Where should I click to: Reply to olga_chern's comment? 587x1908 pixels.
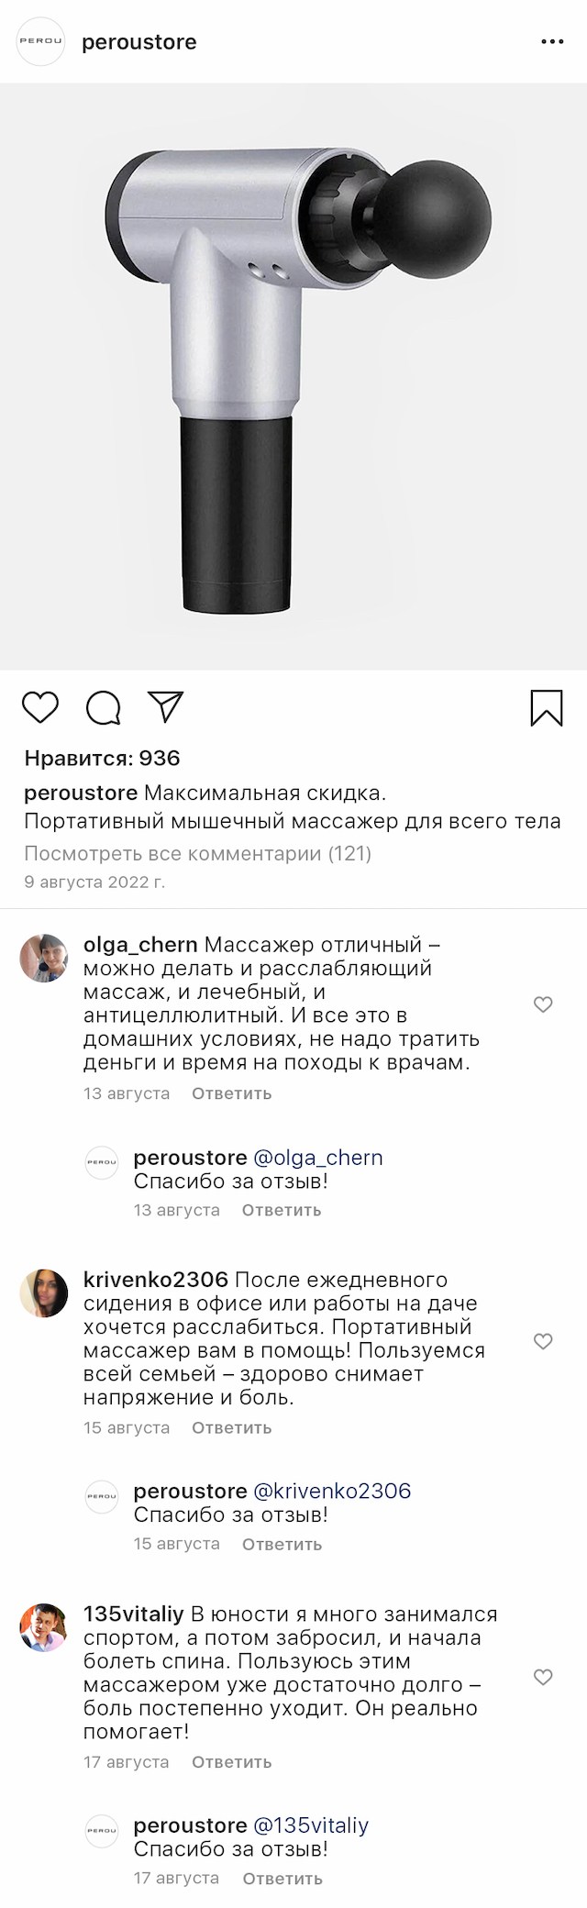(x=231, y=1093)
